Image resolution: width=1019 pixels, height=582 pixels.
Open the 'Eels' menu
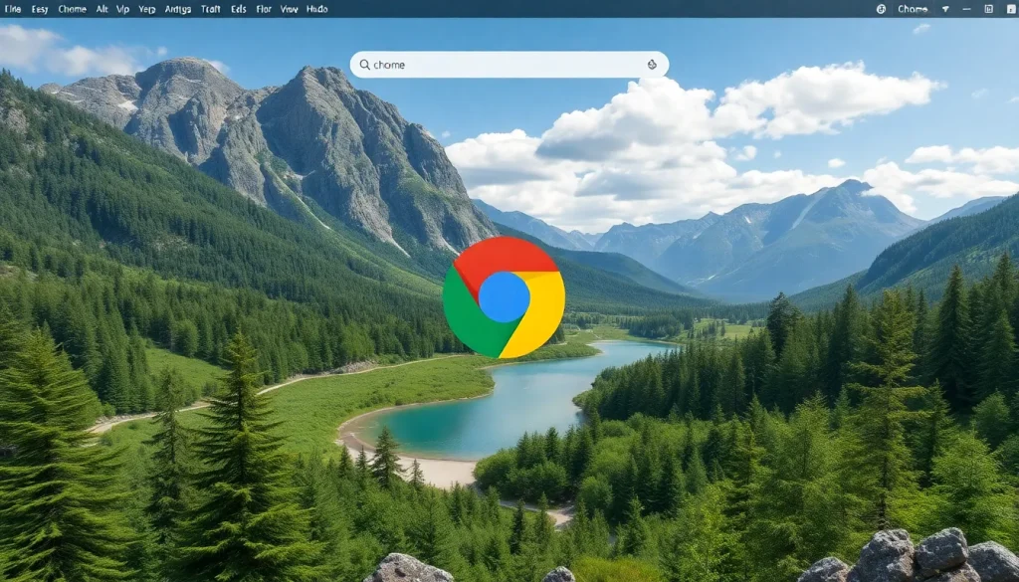(x=239, y=9)
